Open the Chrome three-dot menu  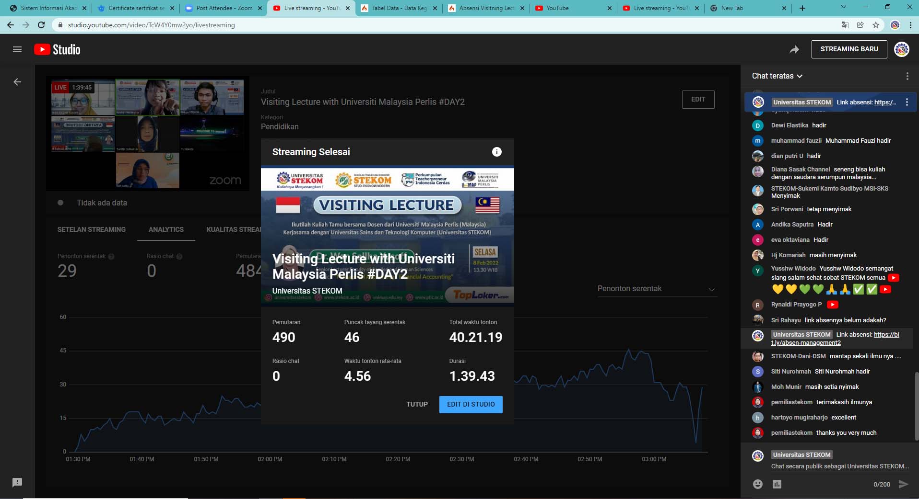(910, 25)
